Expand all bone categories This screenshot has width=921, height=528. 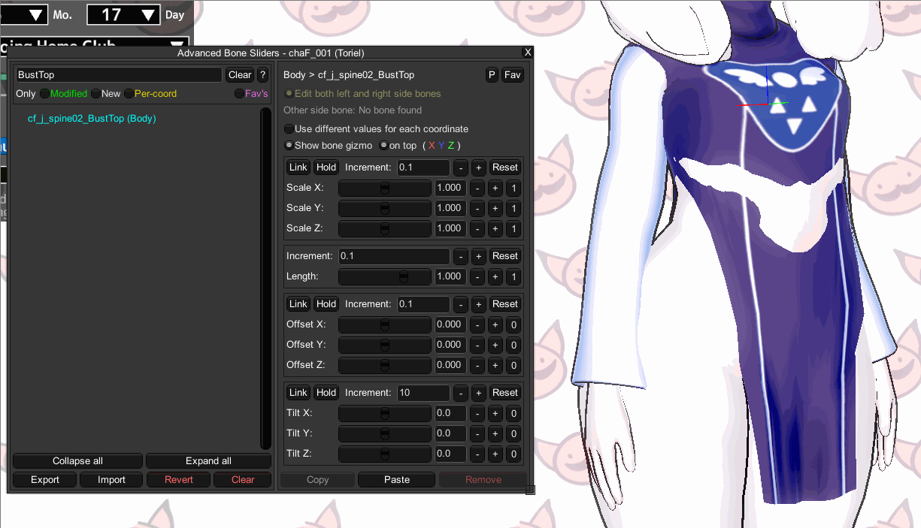(208, 461)
